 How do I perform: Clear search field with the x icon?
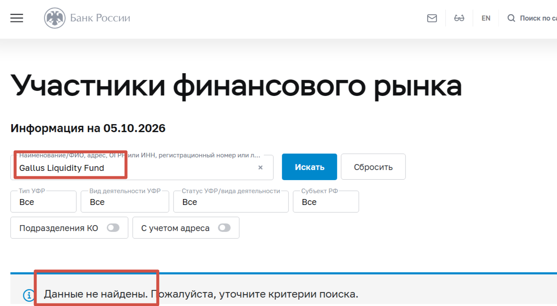(x=260, y=168)
